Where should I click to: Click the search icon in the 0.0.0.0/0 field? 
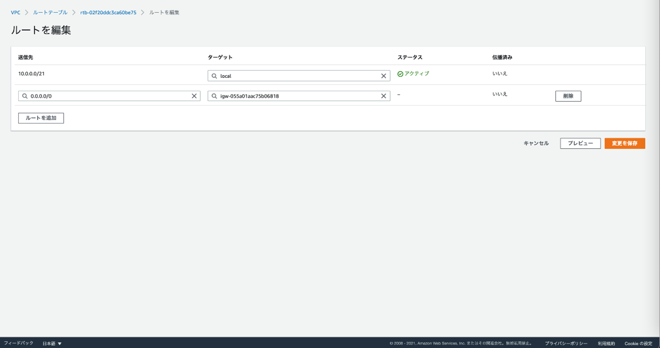[25, 96]
